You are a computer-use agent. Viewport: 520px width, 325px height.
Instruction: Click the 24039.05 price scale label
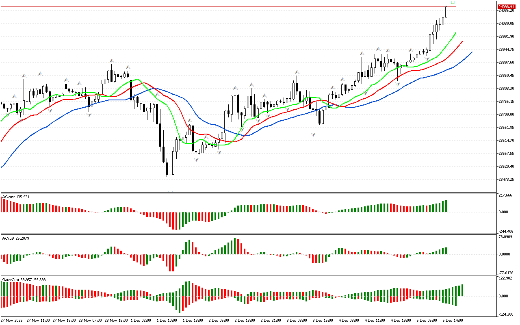pyautogui.click(x=506, y=23)
